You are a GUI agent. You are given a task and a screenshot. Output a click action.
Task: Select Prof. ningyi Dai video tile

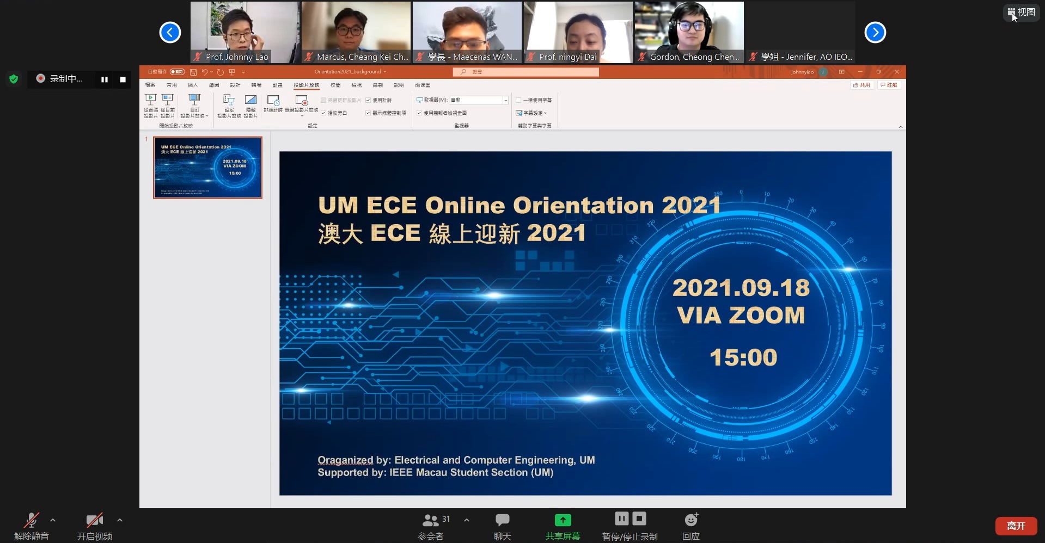click(578, 32)
